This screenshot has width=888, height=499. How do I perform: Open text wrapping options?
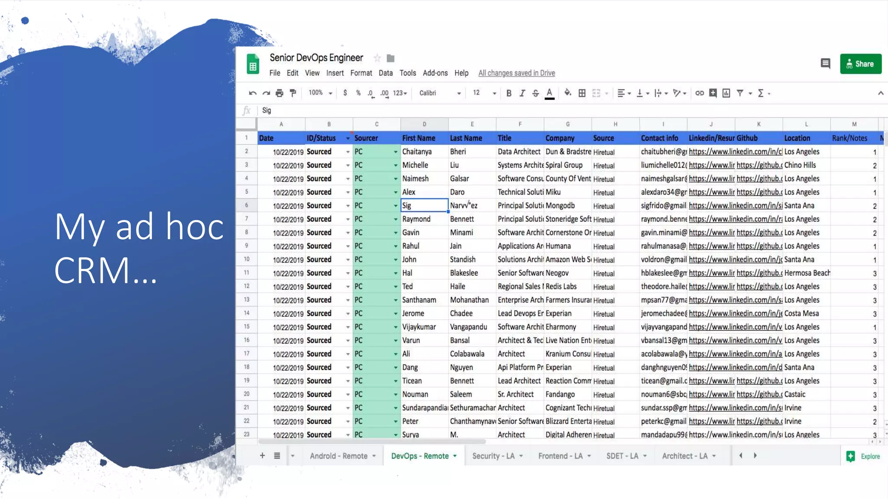tap(661, 93)
